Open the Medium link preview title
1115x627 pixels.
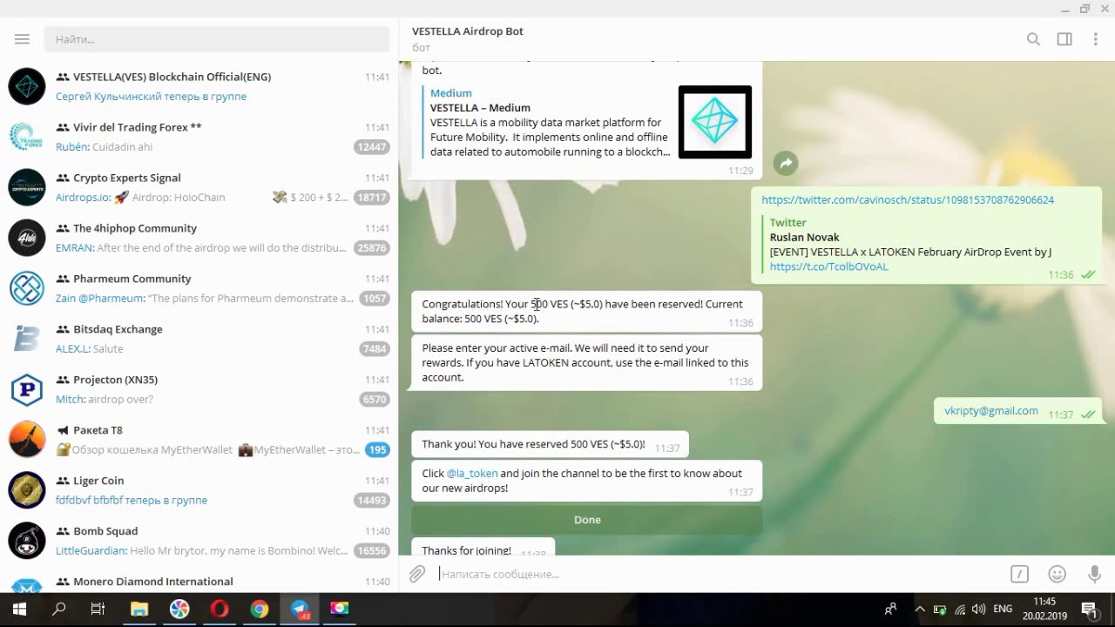(480, 108)
